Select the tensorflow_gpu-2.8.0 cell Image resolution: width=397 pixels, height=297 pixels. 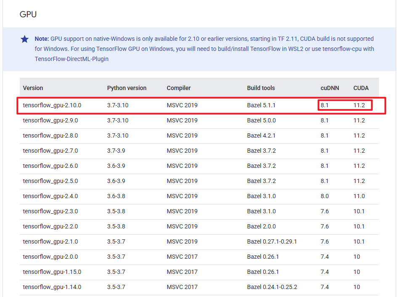[x=50, y=135]
